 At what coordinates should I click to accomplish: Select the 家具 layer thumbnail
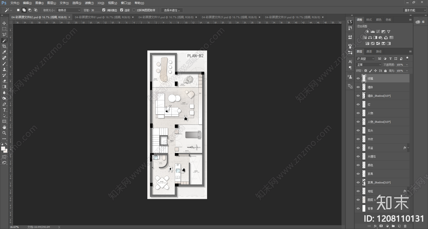364,174
